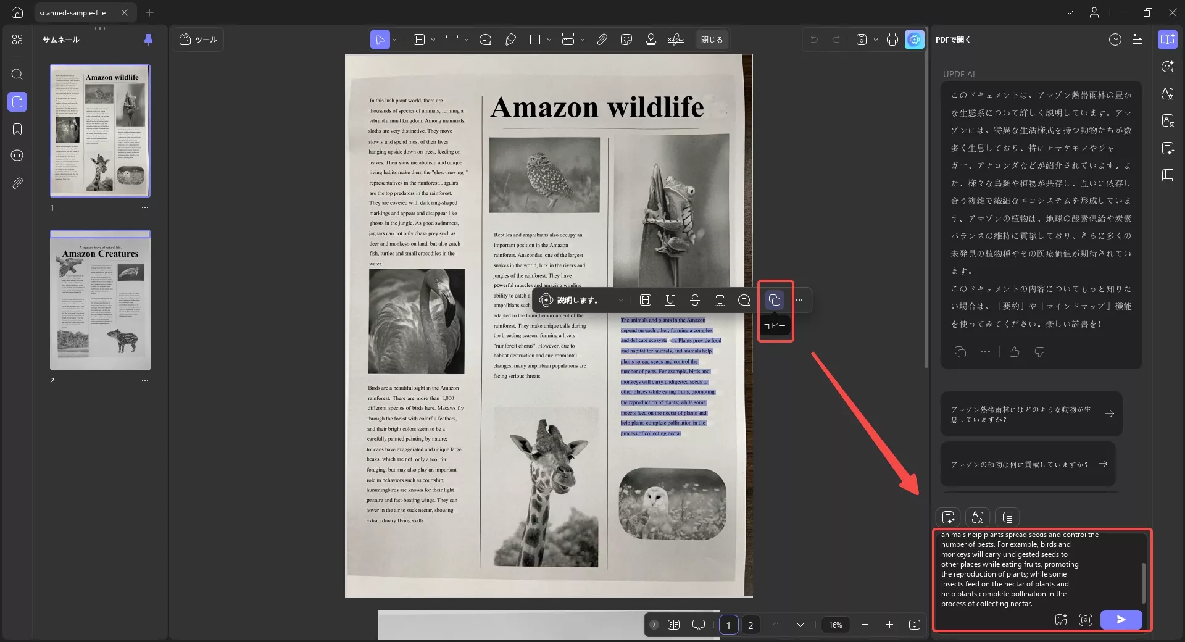
Task: Like the AI response with thumbs up
Action: (x=1015, y=352)
